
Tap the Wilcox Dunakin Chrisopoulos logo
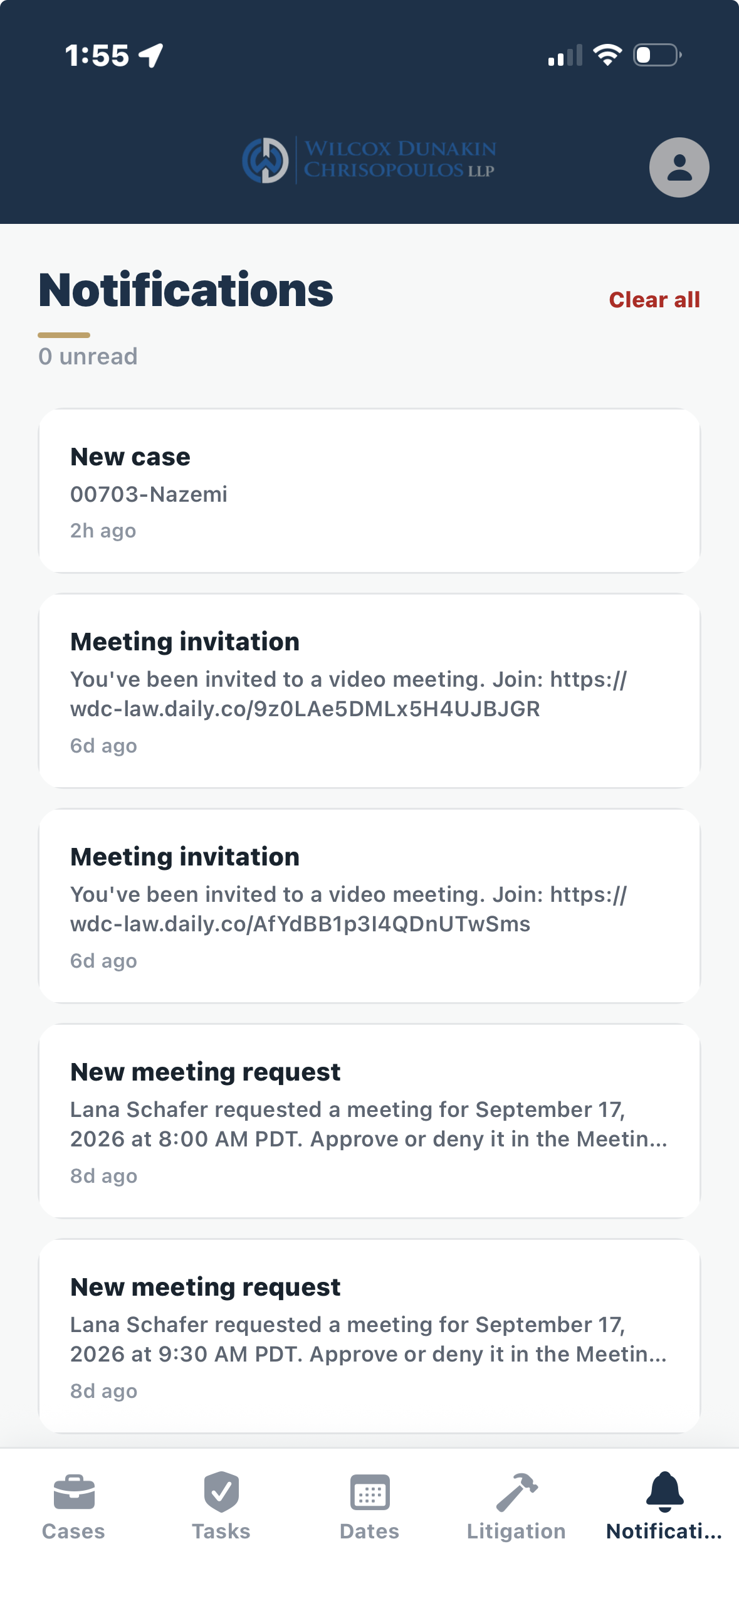(369, 160)
